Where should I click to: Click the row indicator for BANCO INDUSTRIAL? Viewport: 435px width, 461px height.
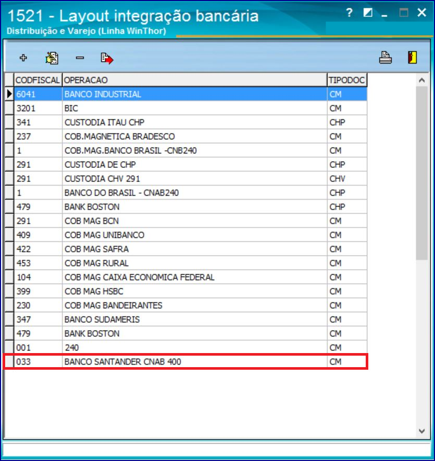click(9, 94)
